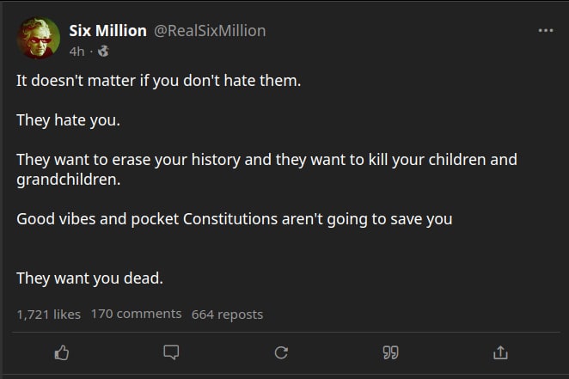The height and width of the screenshot is (379, 569).
Task: Repost using the circular arrow icon
Action: tap(280, 351)
